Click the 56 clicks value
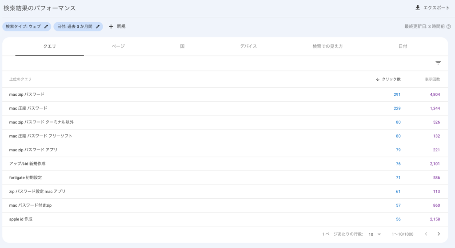 pyautogui.click(x=398, y=219)
